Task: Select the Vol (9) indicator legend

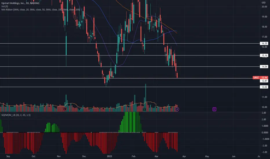Action: point(5,6)
